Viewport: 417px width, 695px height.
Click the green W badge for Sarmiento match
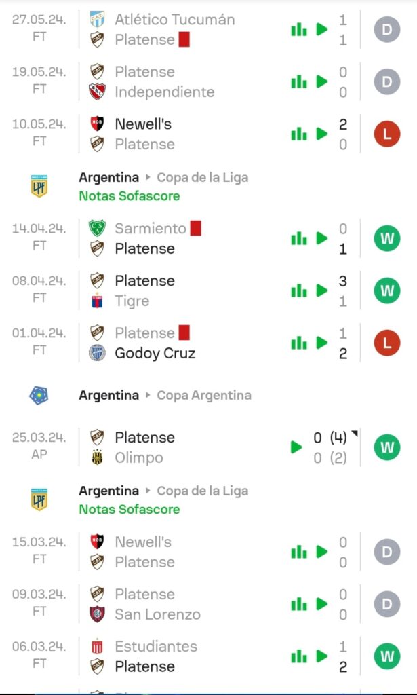[387, 239]
